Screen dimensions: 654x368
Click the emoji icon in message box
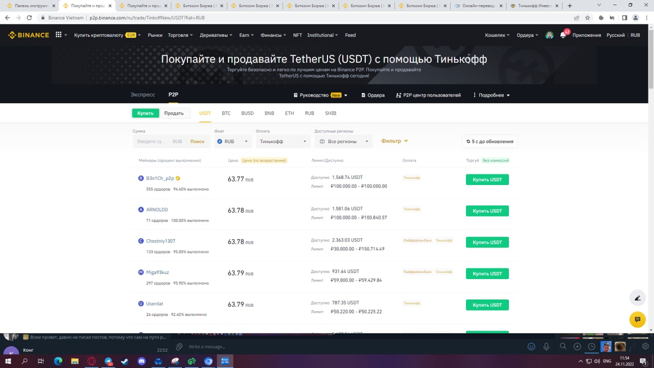531,346
